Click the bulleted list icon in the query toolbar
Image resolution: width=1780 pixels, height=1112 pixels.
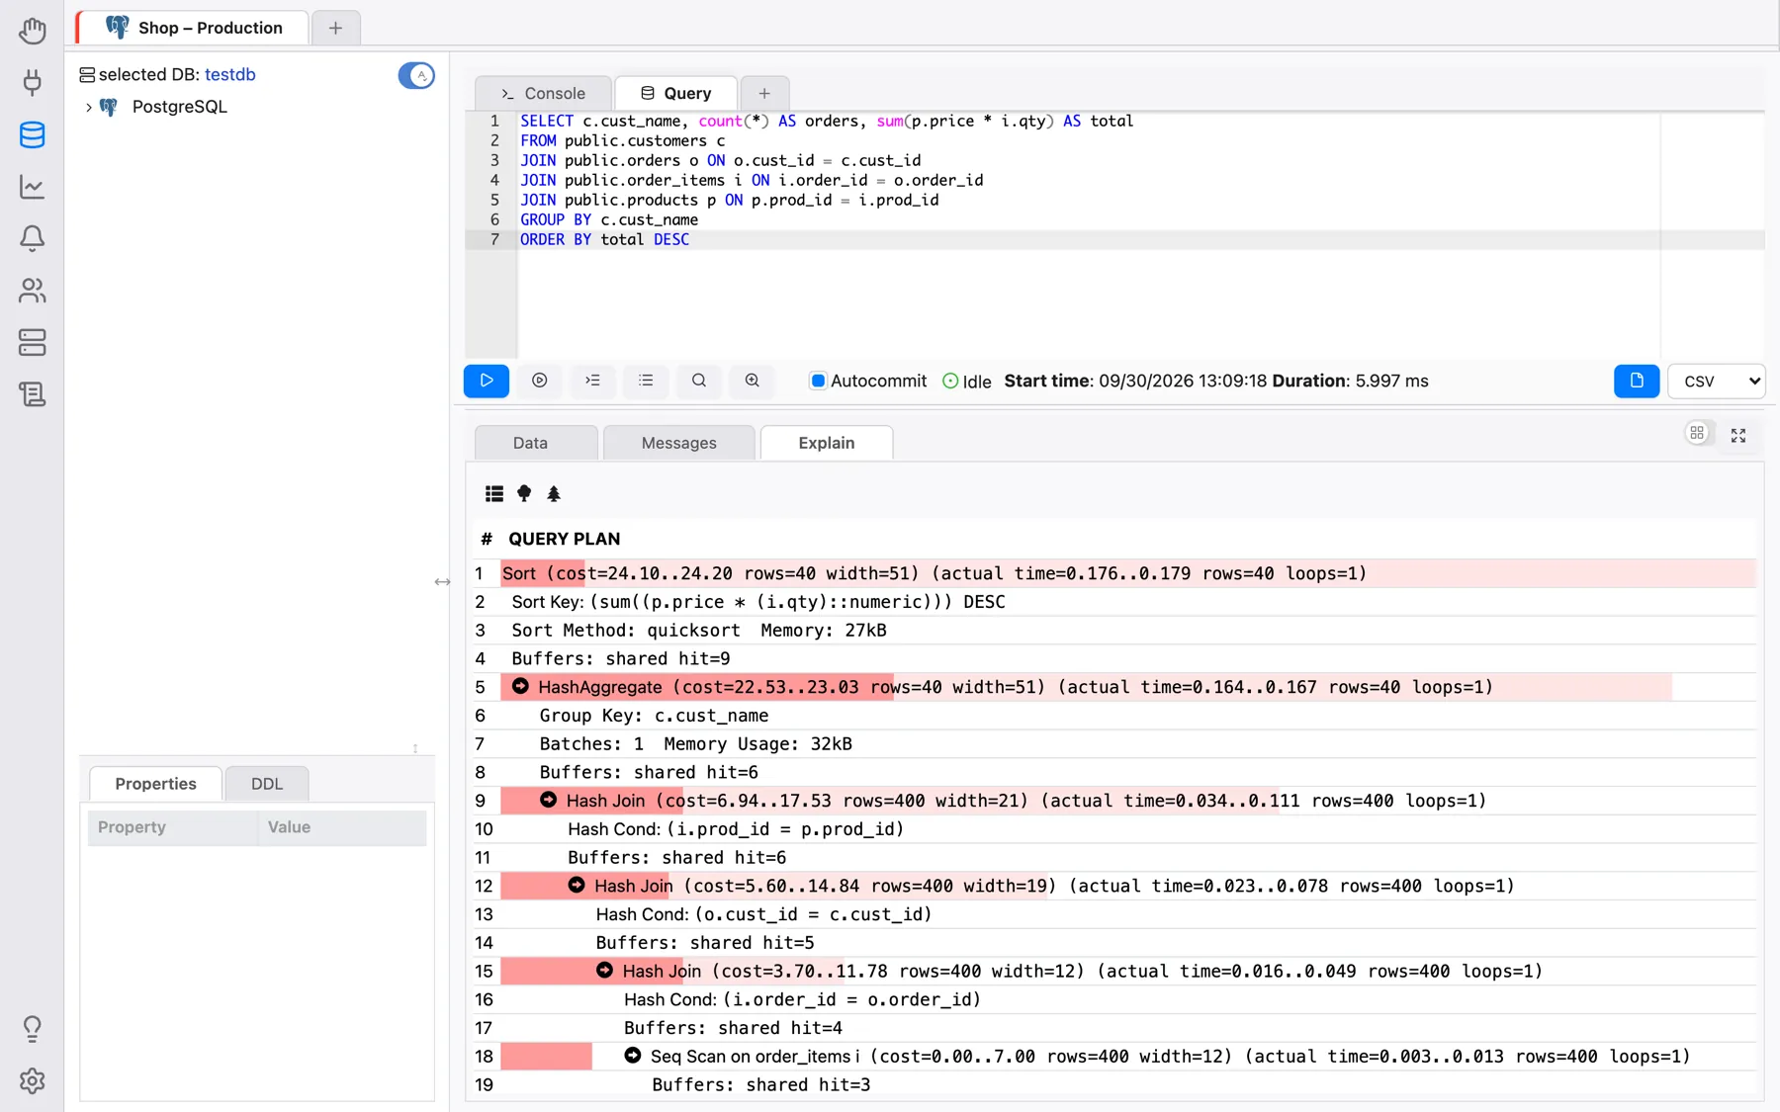pyautogui.click(x=646, y=381)
